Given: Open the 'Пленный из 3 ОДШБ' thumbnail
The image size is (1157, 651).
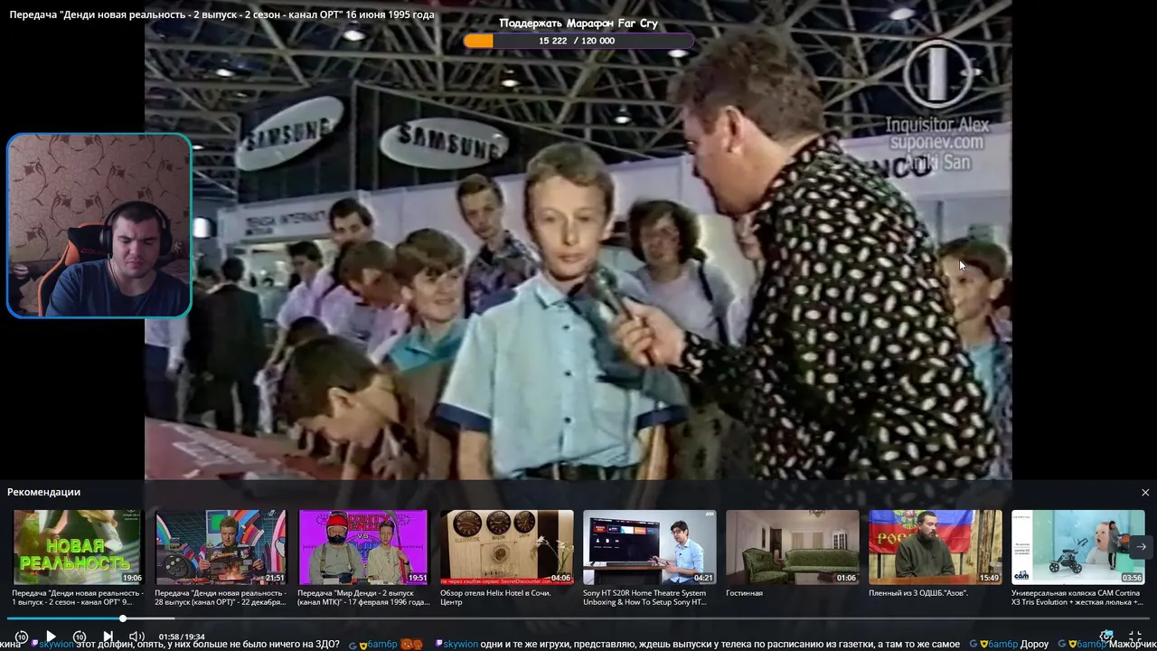Looking at the screenshot, I should [x=935, y=547].
